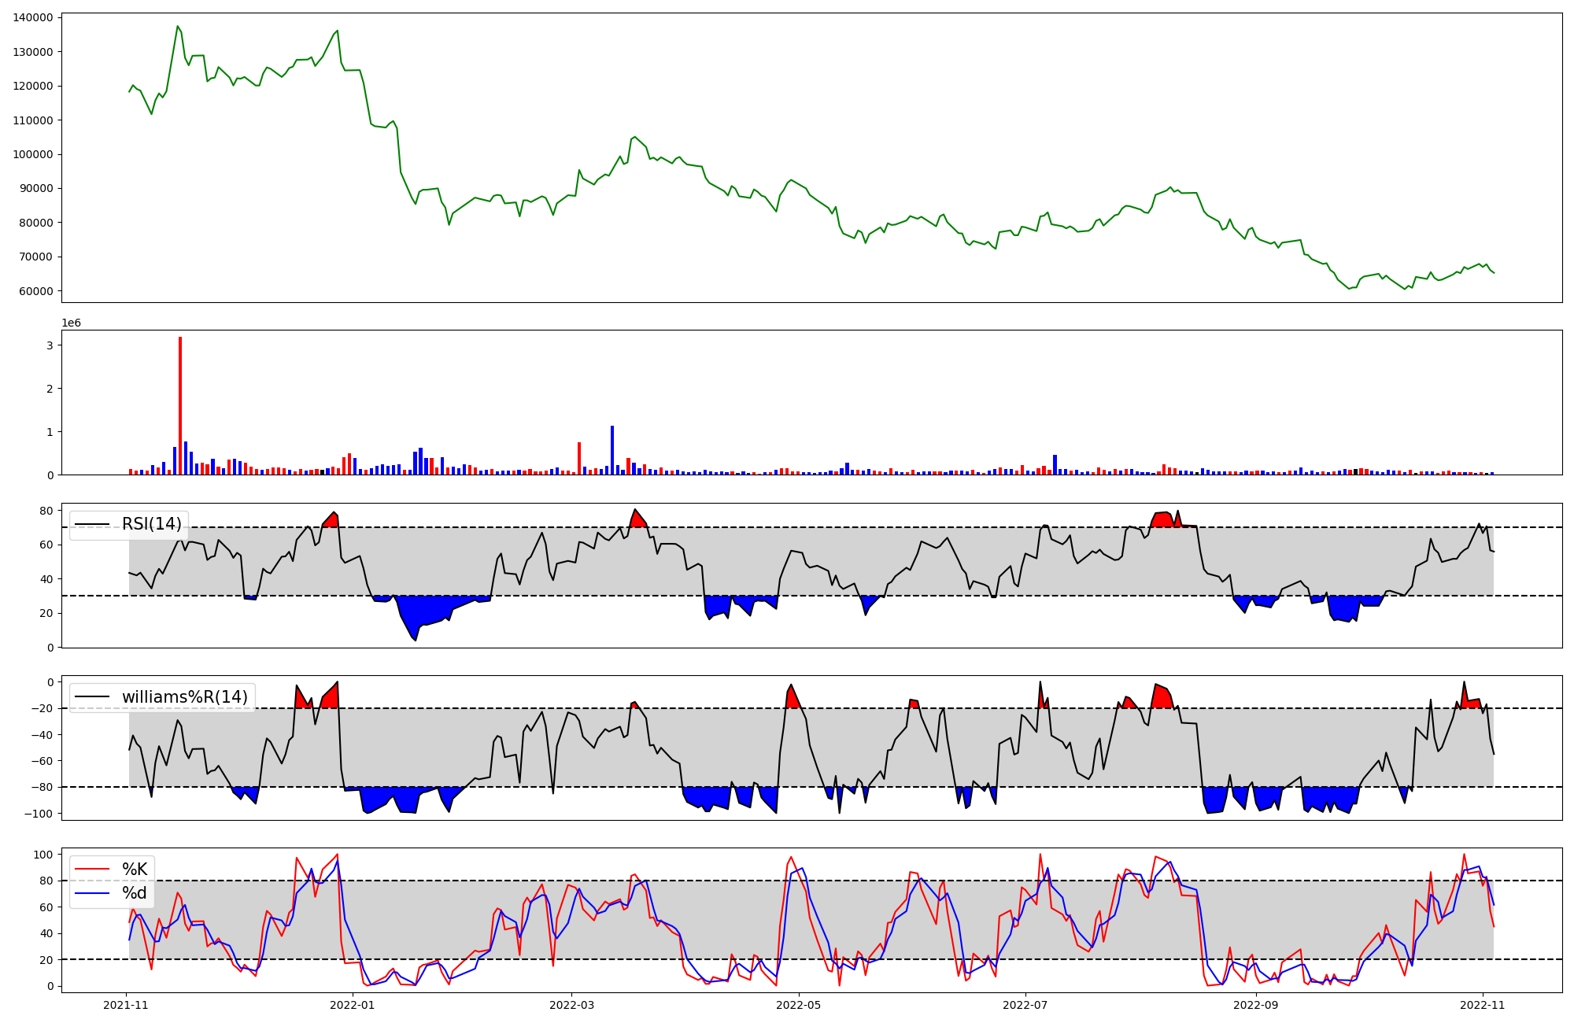This screenshot has height=1023, width=1574.
Task: Click the tall blue volume bar in March 2022
Action: click(x=612, y=450)
